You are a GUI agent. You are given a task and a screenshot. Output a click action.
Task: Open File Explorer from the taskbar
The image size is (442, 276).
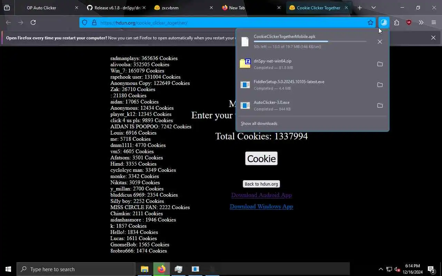pyautogui.click(x=144, y=269)
